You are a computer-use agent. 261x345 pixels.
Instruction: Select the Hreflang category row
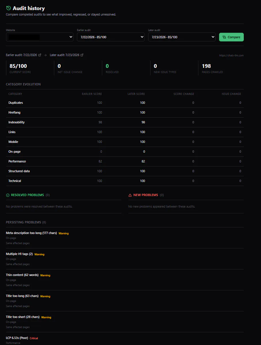tap(125, 112)
